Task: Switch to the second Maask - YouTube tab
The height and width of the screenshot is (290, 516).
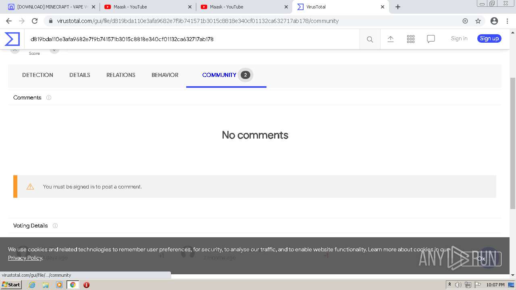Action: coord(244,7)
